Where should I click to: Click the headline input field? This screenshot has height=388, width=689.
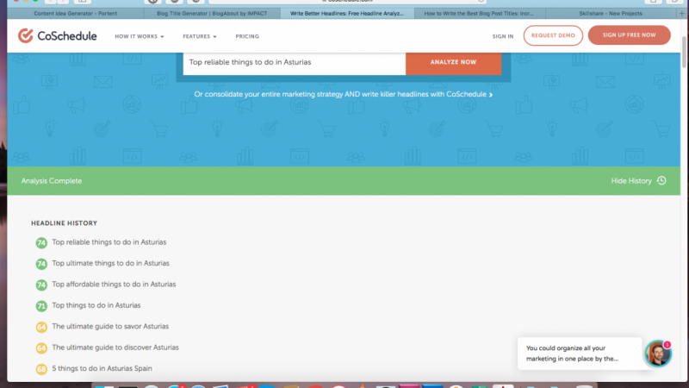294,62
